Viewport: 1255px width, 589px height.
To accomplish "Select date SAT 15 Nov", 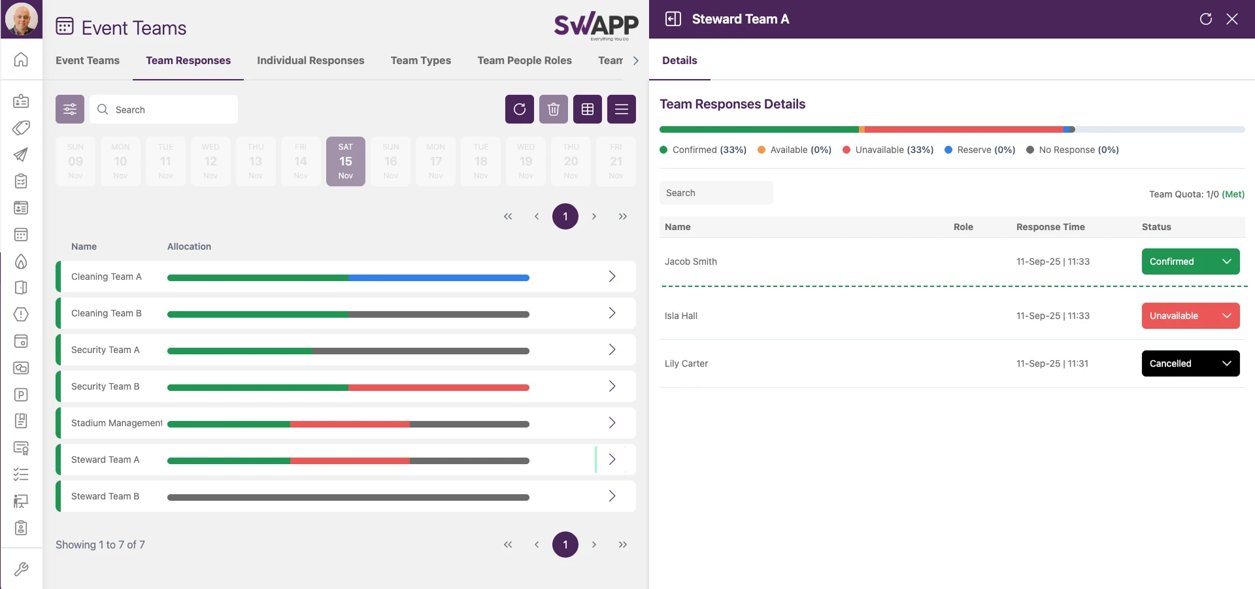I will pyautogui.click(x=345, y=161).
